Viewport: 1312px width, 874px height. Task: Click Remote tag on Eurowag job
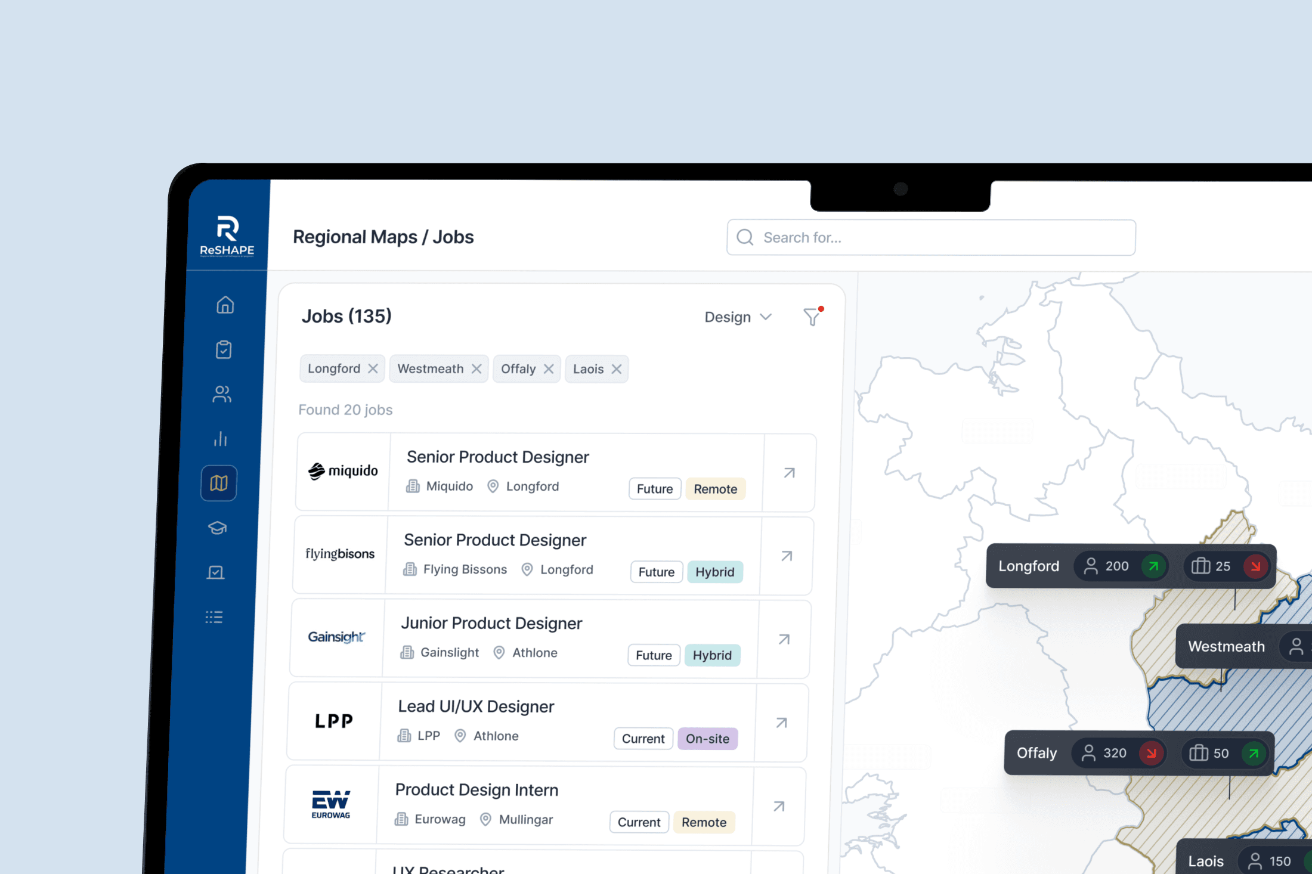point(704,822)
